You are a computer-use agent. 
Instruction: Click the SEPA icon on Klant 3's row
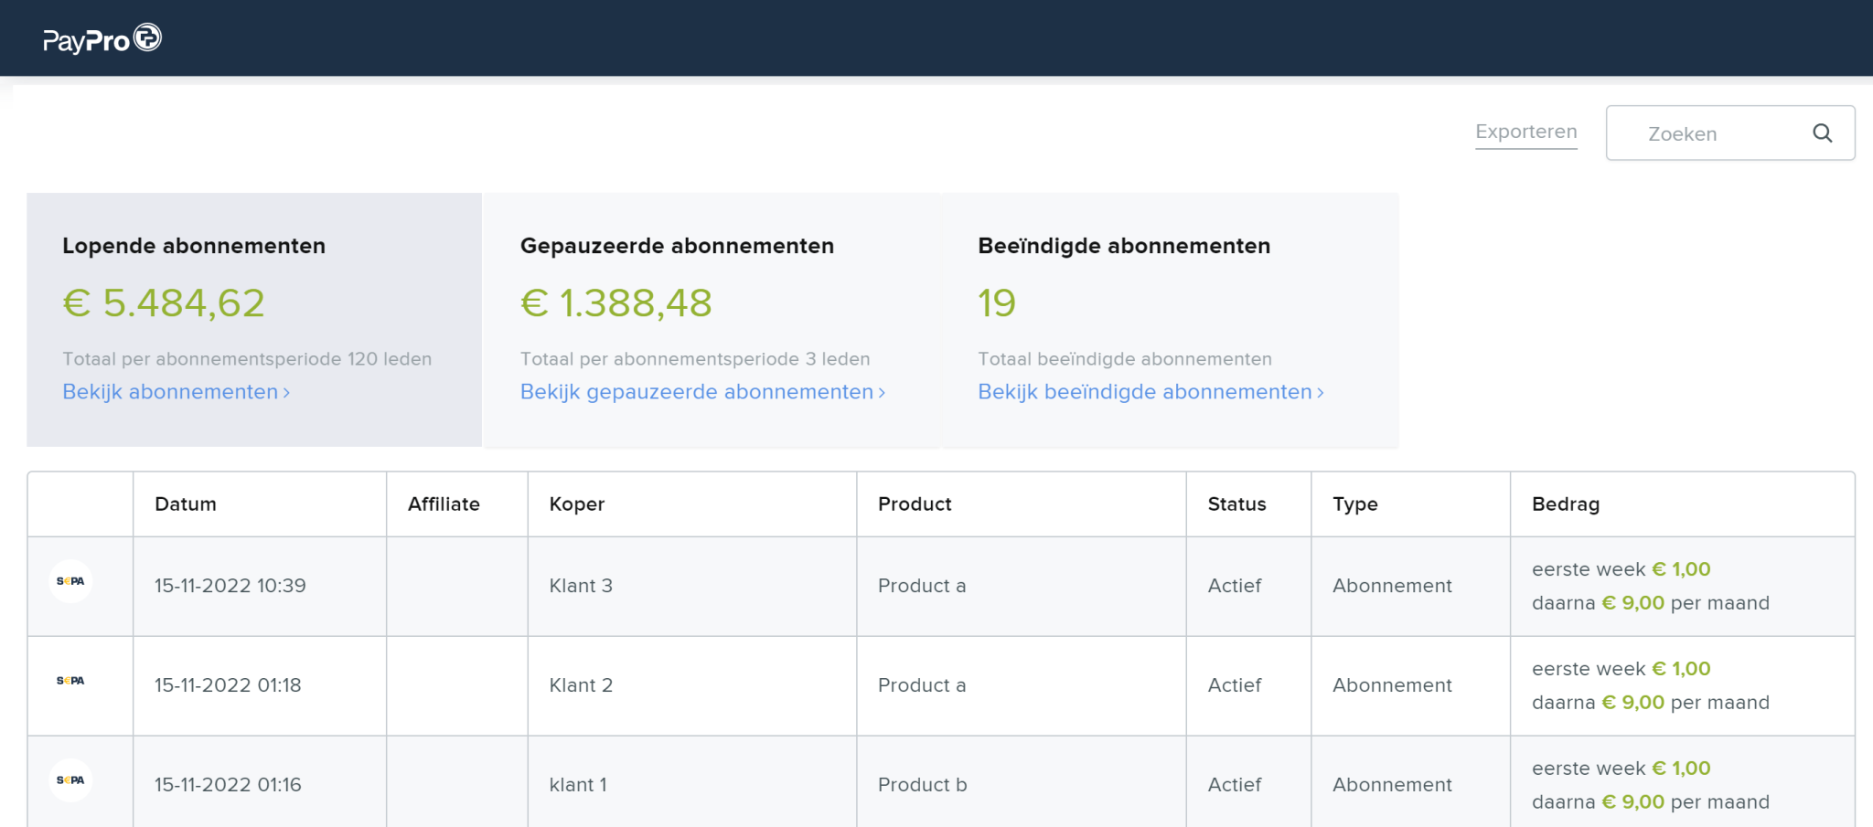click(71, 581)
